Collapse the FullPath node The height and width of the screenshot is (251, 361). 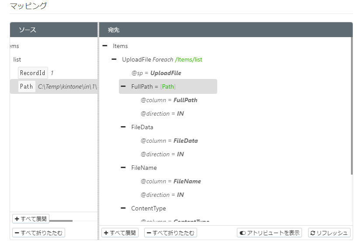[x=123, y=86]
